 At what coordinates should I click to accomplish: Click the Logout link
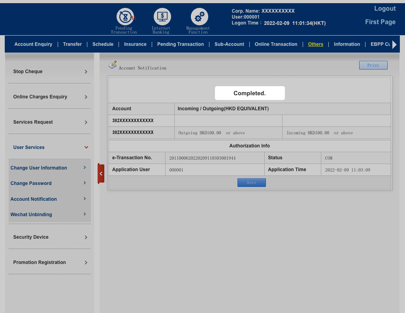pyautogui.click(x=384, y=9)
